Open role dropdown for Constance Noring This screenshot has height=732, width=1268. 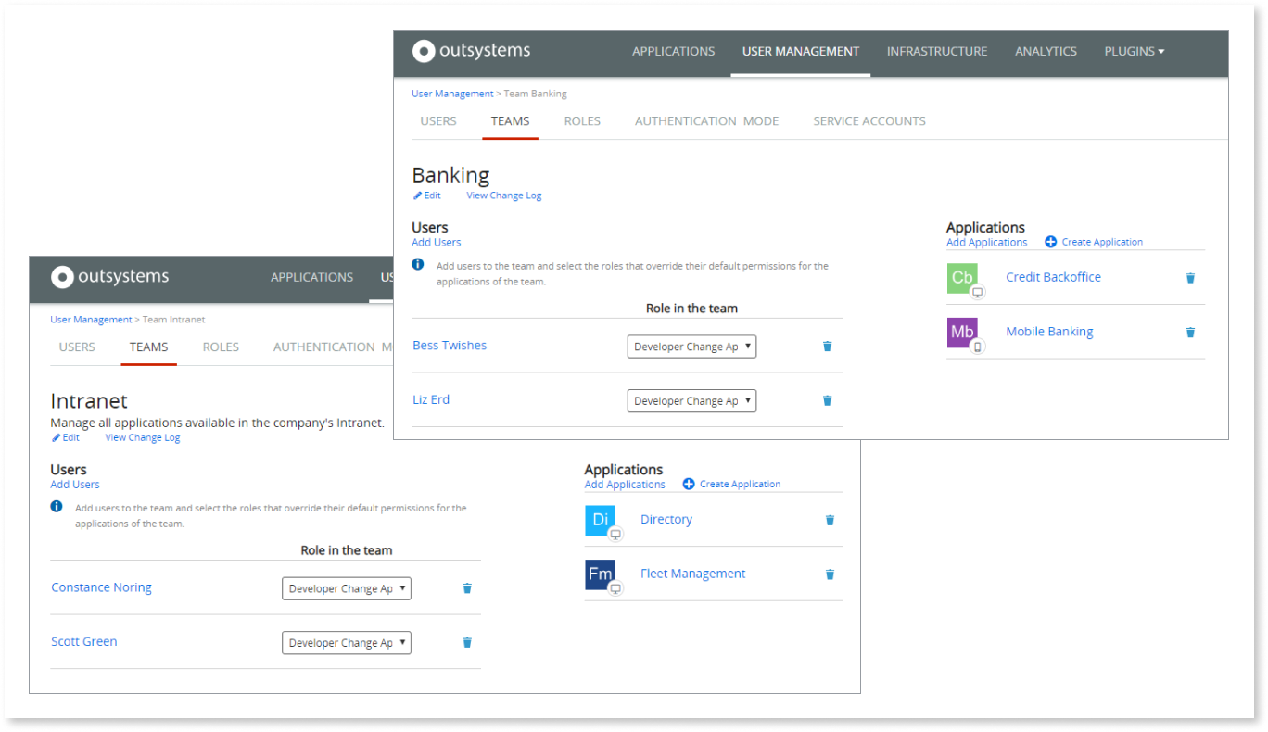346,588
